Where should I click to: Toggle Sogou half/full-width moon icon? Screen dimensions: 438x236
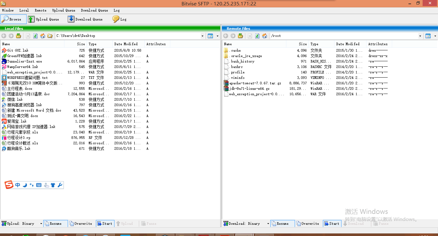click(25, 185)
